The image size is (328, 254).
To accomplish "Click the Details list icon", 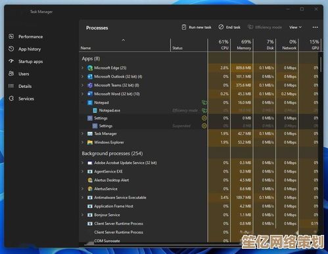I will click(x=11, y=86).
